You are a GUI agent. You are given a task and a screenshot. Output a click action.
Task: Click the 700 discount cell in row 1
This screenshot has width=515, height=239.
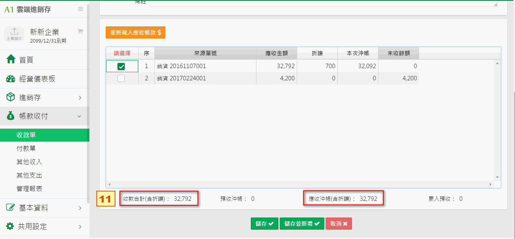[x=317, y=66]
